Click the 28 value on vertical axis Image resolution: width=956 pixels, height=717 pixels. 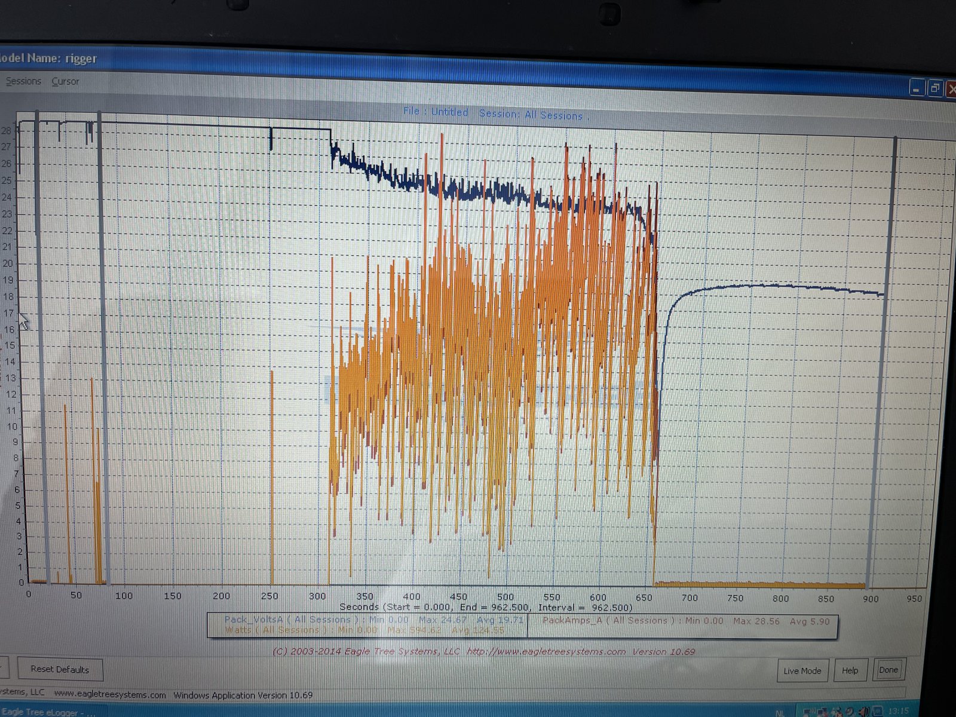pos(6,131)
